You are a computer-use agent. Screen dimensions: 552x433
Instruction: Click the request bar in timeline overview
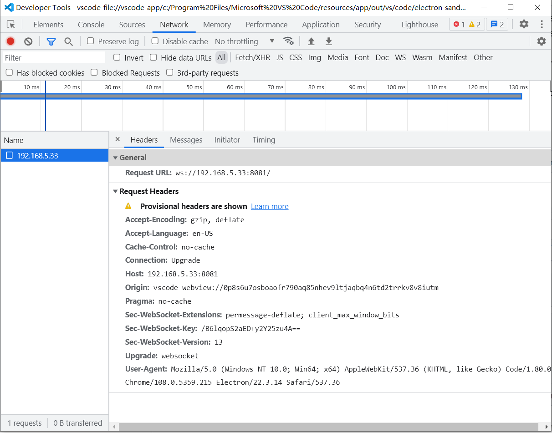tap(261, 96)
